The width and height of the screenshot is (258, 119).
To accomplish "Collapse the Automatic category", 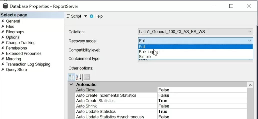I will pyautogui.click(x=71, y=84).
